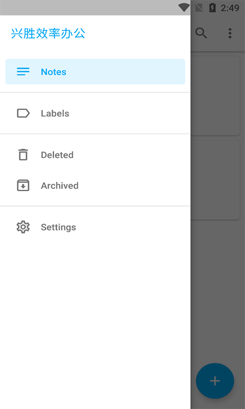Viewport: 245px width, 409px height.
Task: Click the Notes list icon
Action: 23,72
